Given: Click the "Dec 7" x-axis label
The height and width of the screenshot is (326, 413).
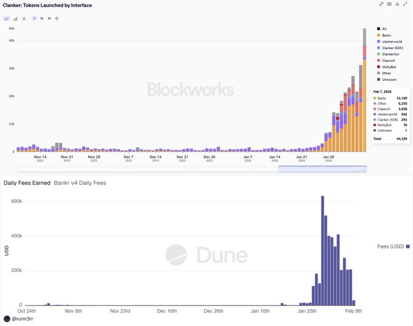Looking at the screenshot, I should 129,157.
